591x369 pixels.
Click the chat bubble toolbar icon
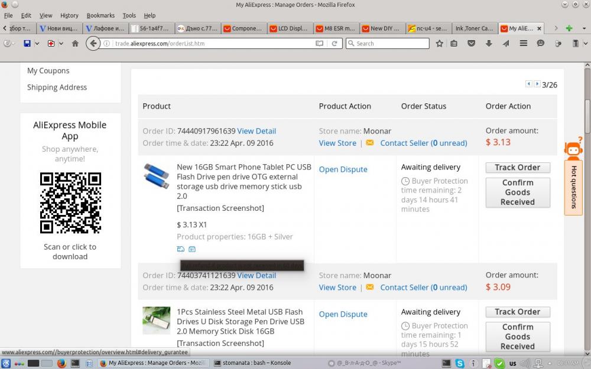pyautogui.click(x=541, y=43)
